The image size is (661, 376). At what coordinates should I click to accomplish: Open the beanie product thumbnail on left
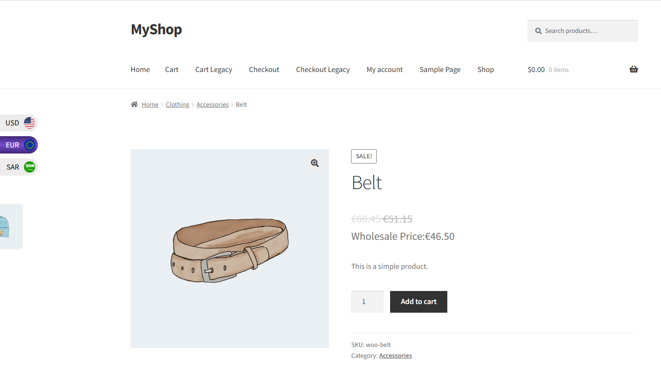11,227
